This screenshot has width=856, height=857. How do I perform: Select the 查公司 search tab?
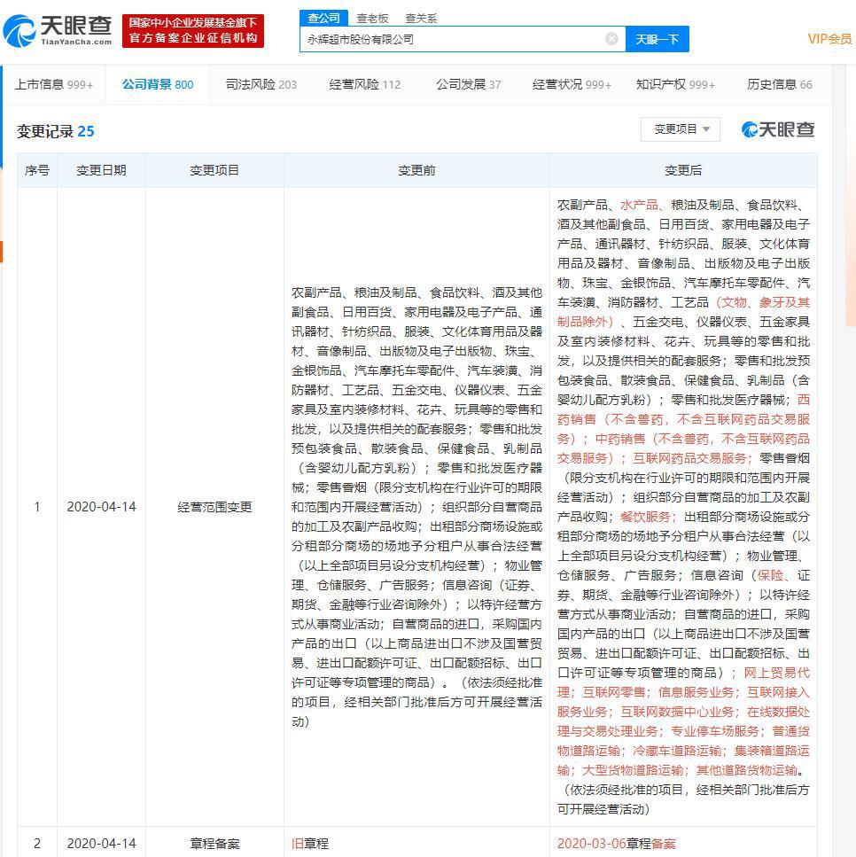pos(323,18)
